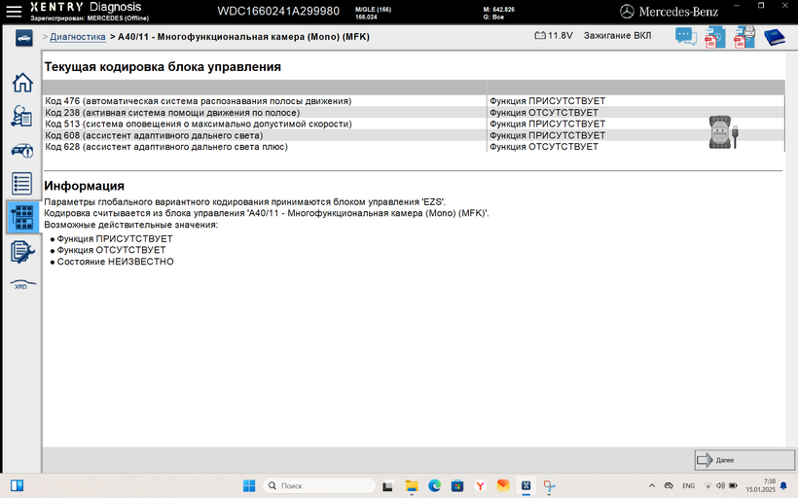798x498 pixels.
Task: Open Microsoft Store from the taskbar
Action: pos(457,485)
